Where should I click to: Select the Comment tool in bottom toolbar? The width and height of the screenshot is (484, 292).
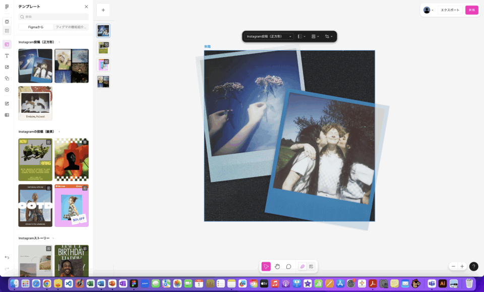(289, 266)
